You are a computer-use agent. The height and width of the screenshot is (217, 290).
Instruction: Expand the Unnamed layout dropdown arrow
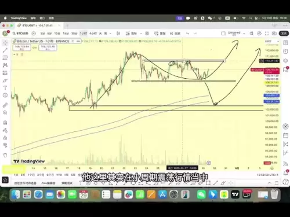coord(244,34)
